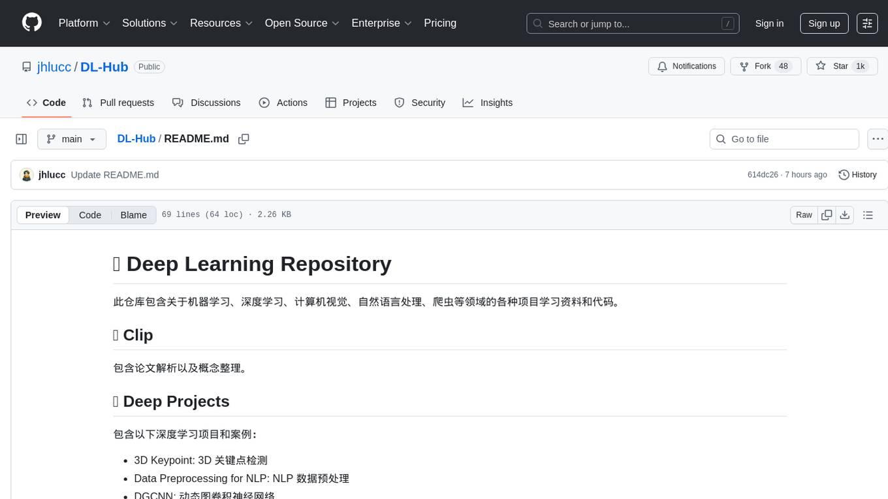Click Data Preprocessing for NLP list item
888x499 pixels.
[242, 479]
